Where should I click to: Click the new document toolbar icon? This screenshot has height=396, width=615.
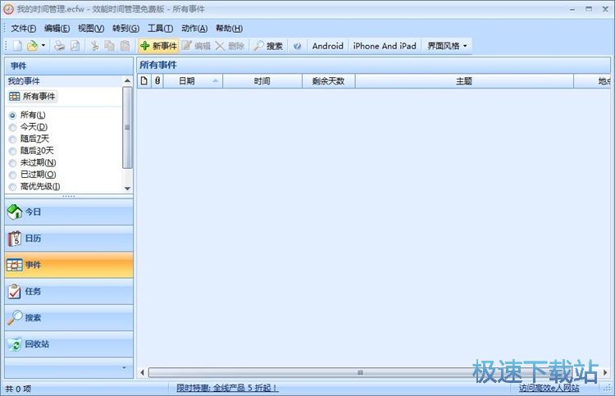pos(17,46)
